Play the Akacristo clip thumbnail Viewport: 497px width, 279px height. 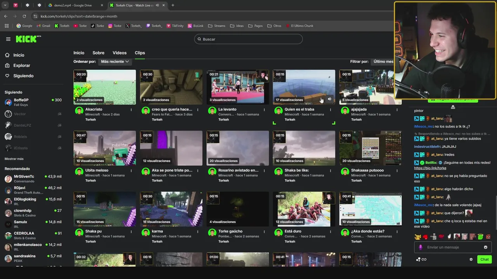pos(104,87)
